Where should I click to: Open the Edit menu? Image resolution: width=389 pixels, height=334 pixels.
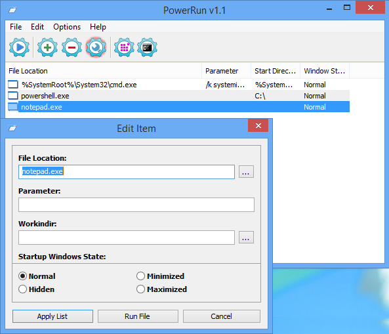(37, 27)
